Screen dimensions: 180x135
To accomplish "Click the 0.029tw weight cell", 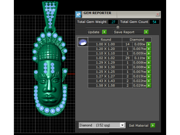I will click(139, 85).
